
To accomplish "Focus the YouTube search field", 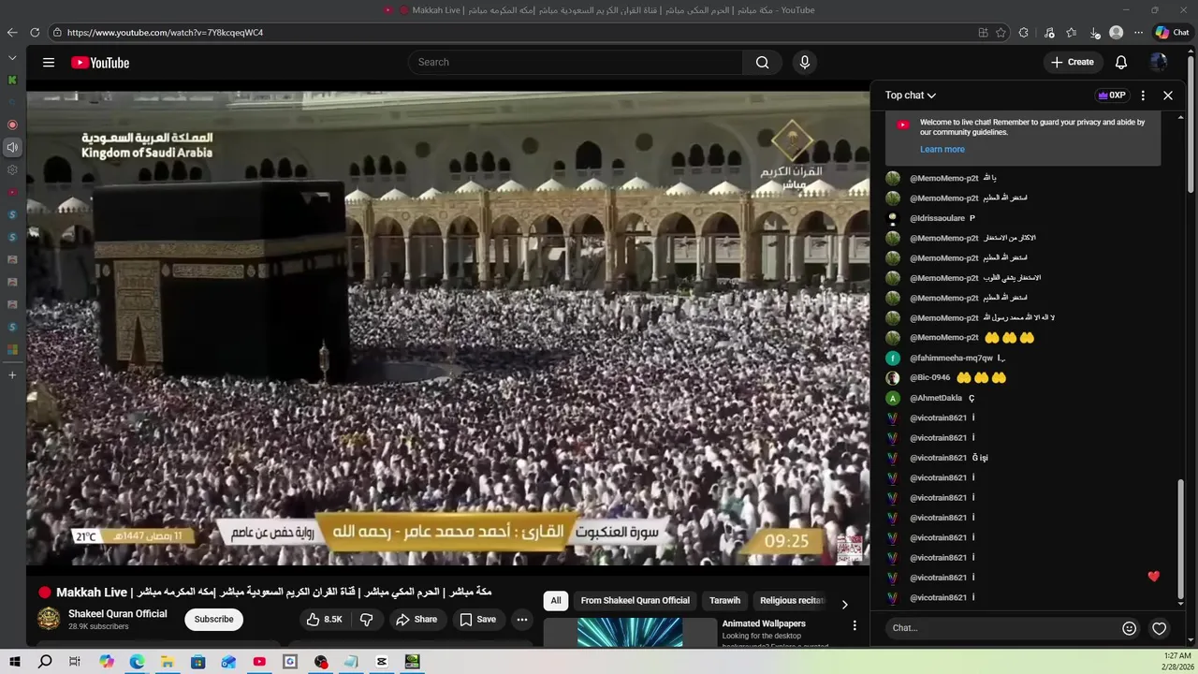I will (576, 63).
